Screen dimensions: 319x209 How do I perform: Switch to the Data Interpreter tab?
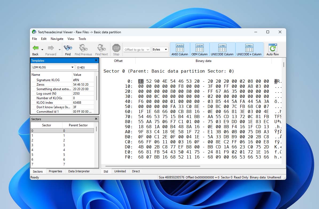(79, 171)
